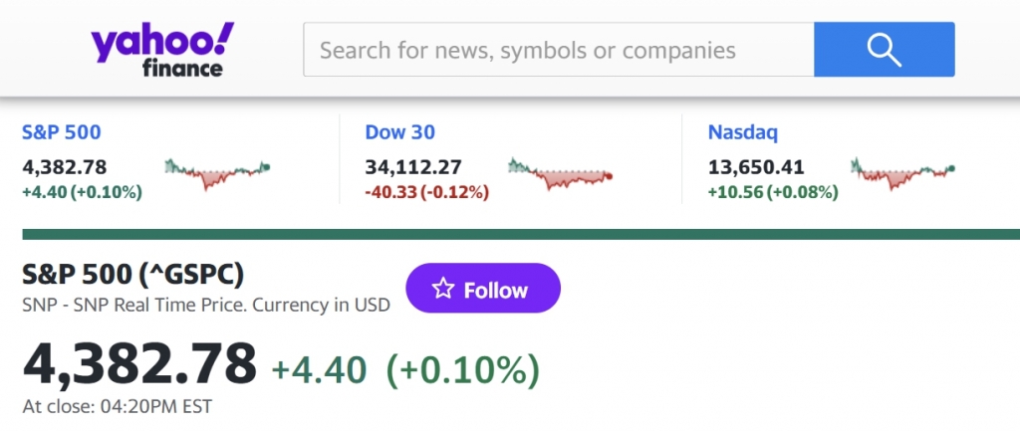This screenshot has width=1020, height=432.
Task: Click the large 4,382.78 quote price
Action: (139, 363)
